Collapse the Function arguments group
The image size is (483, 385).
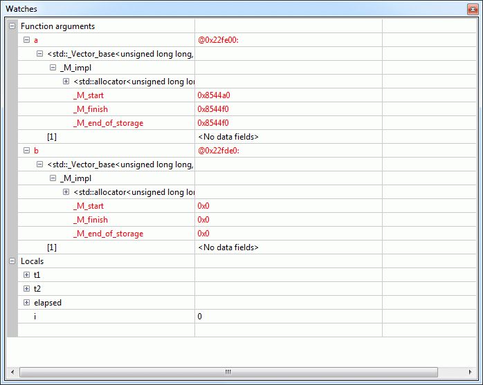pos(12,26)
